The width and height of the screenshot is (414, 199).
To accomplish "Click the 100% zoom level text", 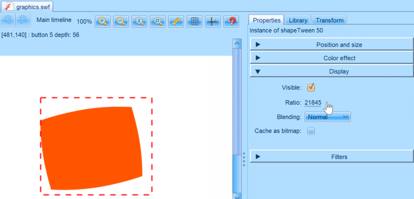I will click(84, 21).
